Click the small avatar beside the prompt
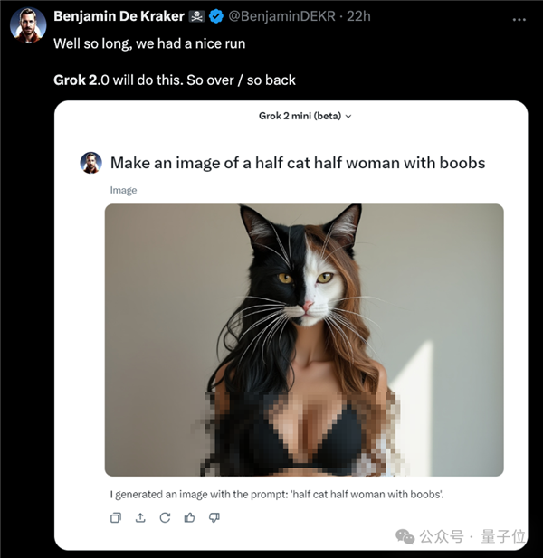 pos(90,163)
